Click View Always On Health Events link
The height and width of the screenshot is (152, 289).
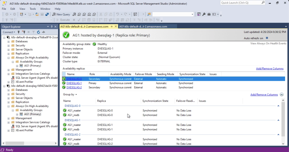pyautogui.click(x=268, y=44)
